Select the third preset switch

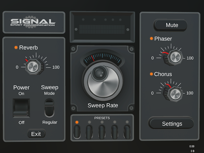point(102,132)
